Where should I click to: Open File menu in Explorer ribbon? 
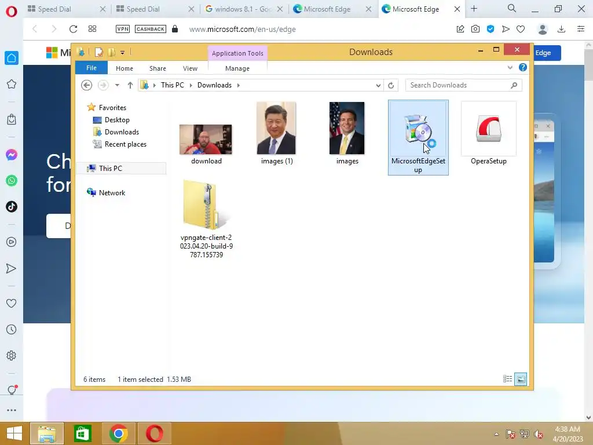[x=91, y=68]
